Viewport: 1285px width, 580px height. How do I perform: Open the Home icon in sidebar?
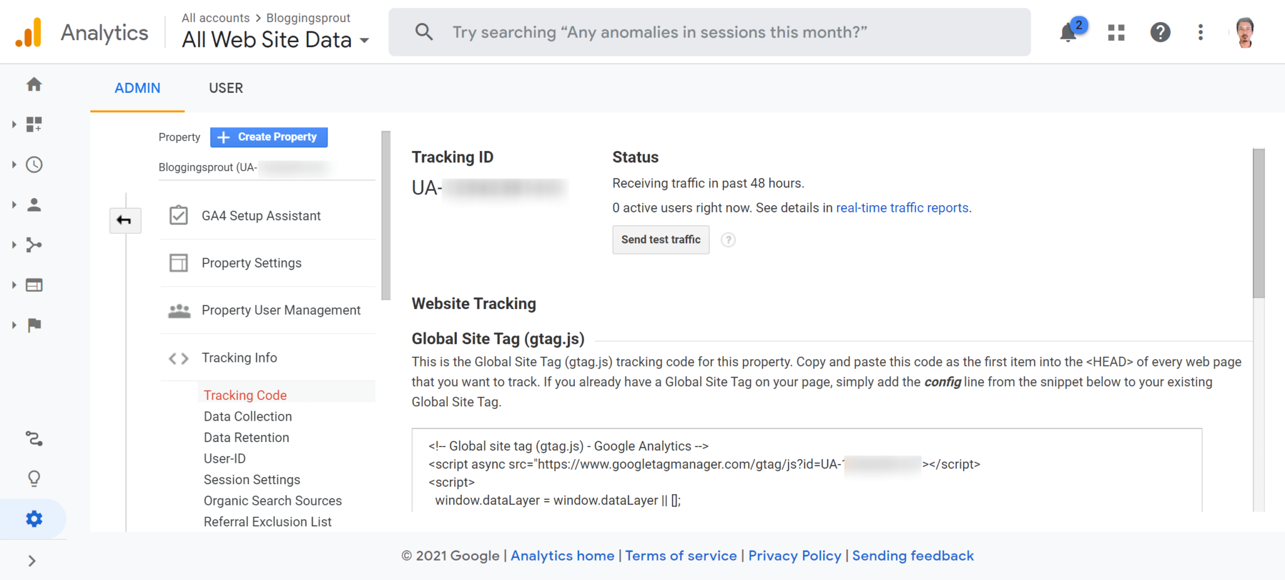pyautogui.click(x=34, y=85)
